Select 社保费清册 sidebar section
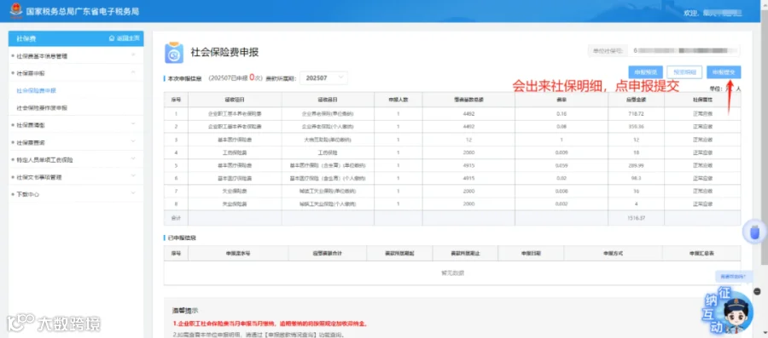The width and height of the screenshot is (768, 338). [31, 125]
